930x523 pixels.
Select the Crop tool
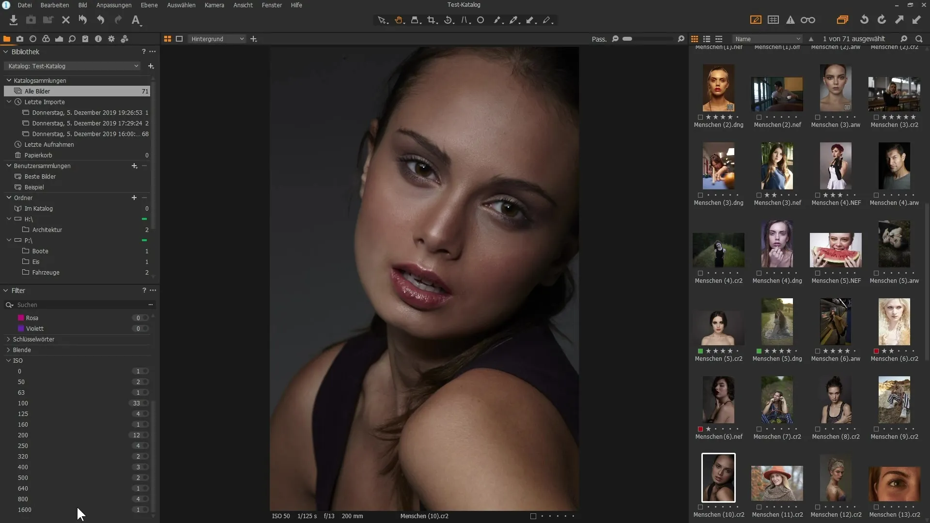pyautogui.click(x=432, y=20)
